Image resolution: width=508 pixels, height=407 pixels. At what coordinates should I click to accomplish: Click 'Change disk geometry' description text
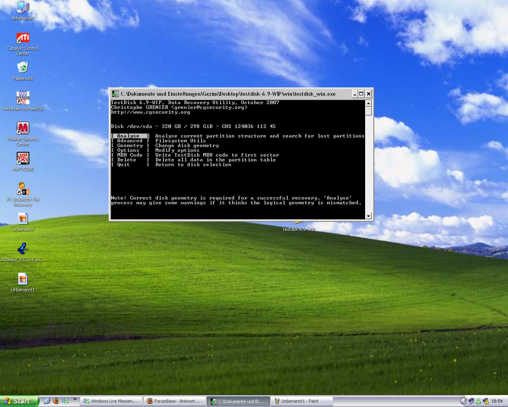point(187,145)
